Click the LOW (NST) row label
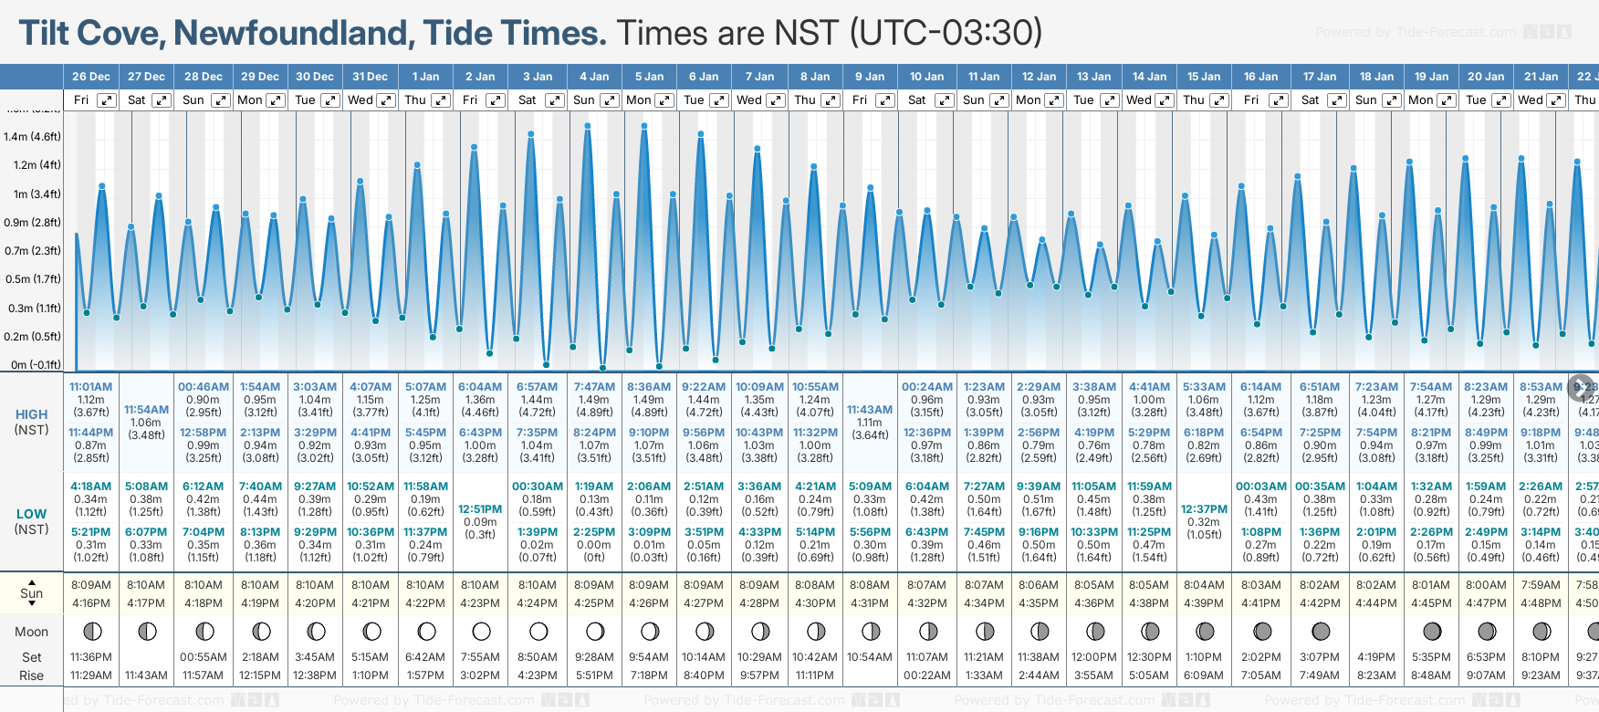 (x=32, y=521)
